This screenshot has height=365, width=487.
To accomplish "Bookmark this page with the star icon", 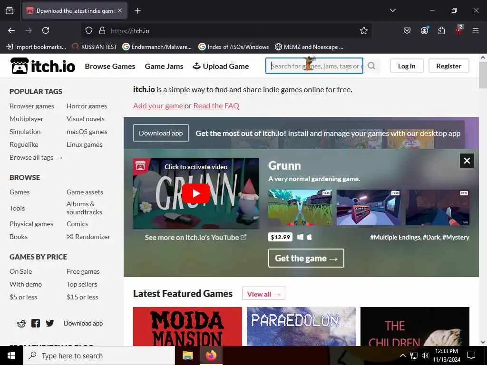I will tap(364, 30).
